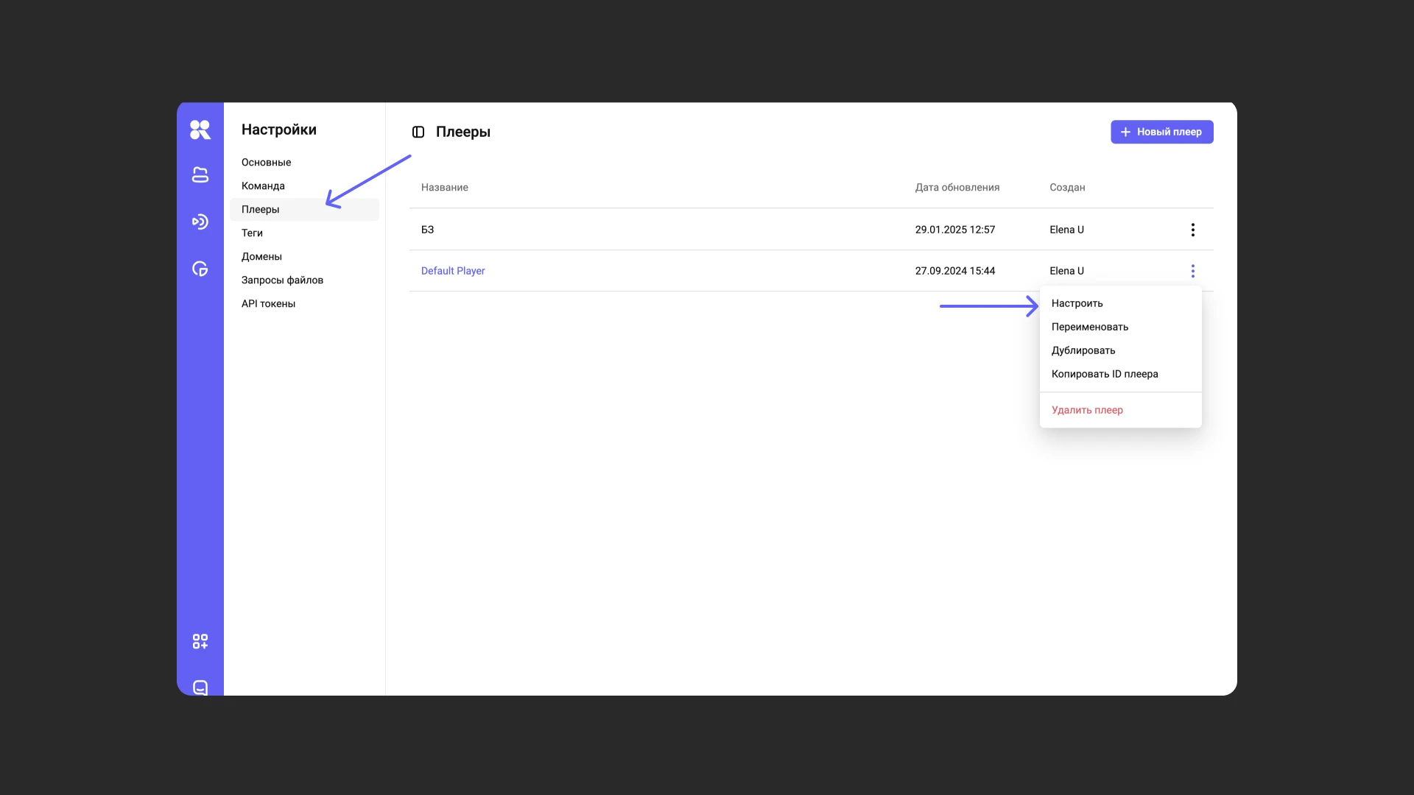Open the storage drive sidebar icon
This screenshot has height=795, width=1414.
(200, 174)
